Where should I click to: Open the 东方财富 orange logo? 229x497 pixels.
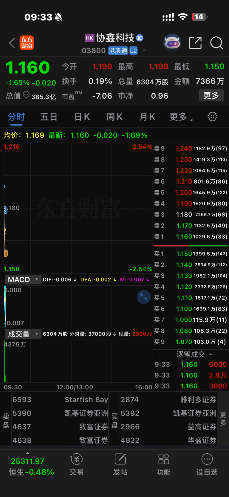(x=27, y=43)
